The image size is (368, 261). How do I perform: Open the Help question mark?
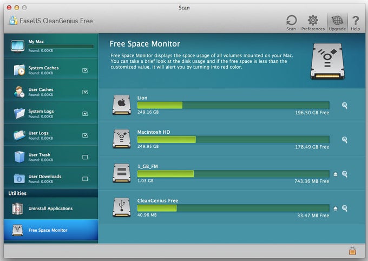point(356,21)
